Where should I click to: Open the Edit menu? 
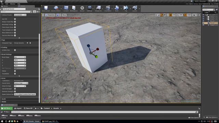click(x=7, y=4)
